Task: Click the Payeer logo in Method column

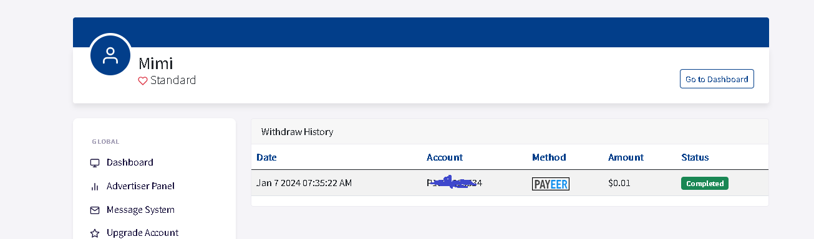Action: click(551, 184)
